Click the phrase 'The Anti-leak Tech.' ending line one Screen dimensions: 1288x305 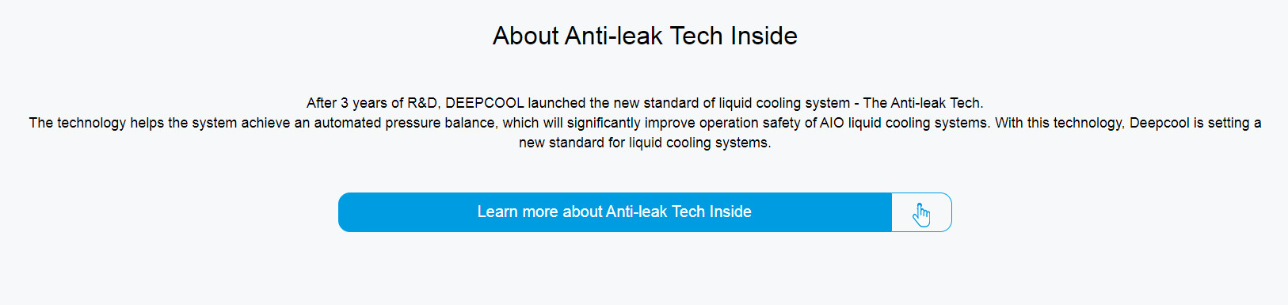[923, 103]
